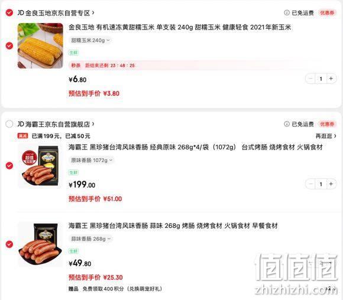Open 金良玉地京东自营专区 store page
The image size is (343, 300).
tap(56, 13)
